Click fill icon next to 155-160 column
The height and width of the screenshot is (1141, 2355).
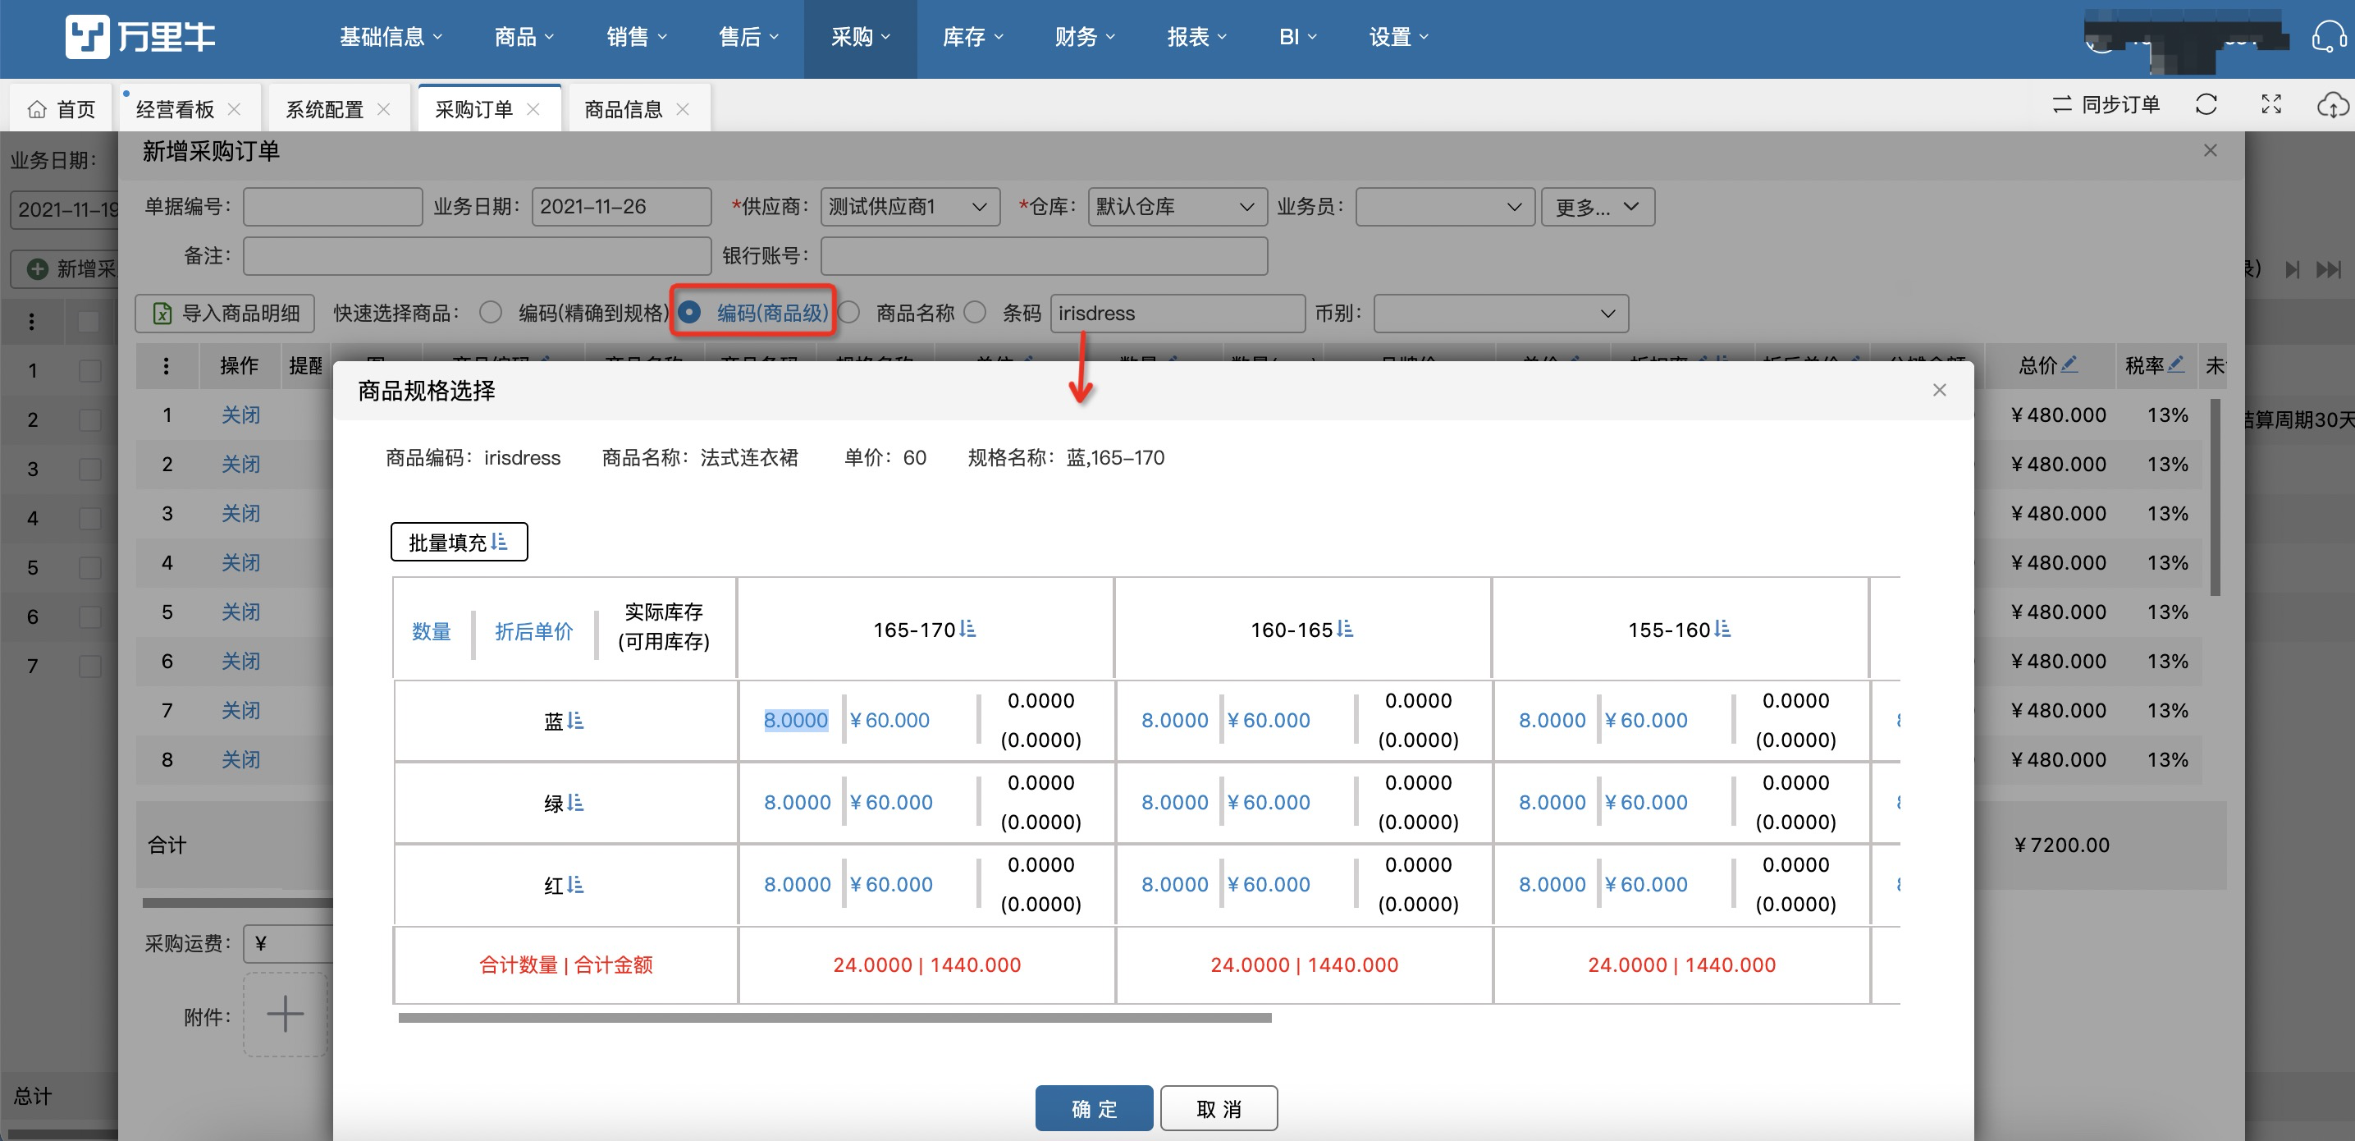1722,629
